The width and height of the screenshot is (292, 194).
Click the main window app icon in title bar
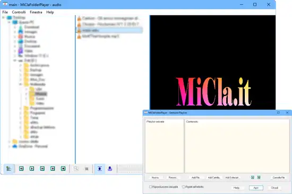click(5, 4)
